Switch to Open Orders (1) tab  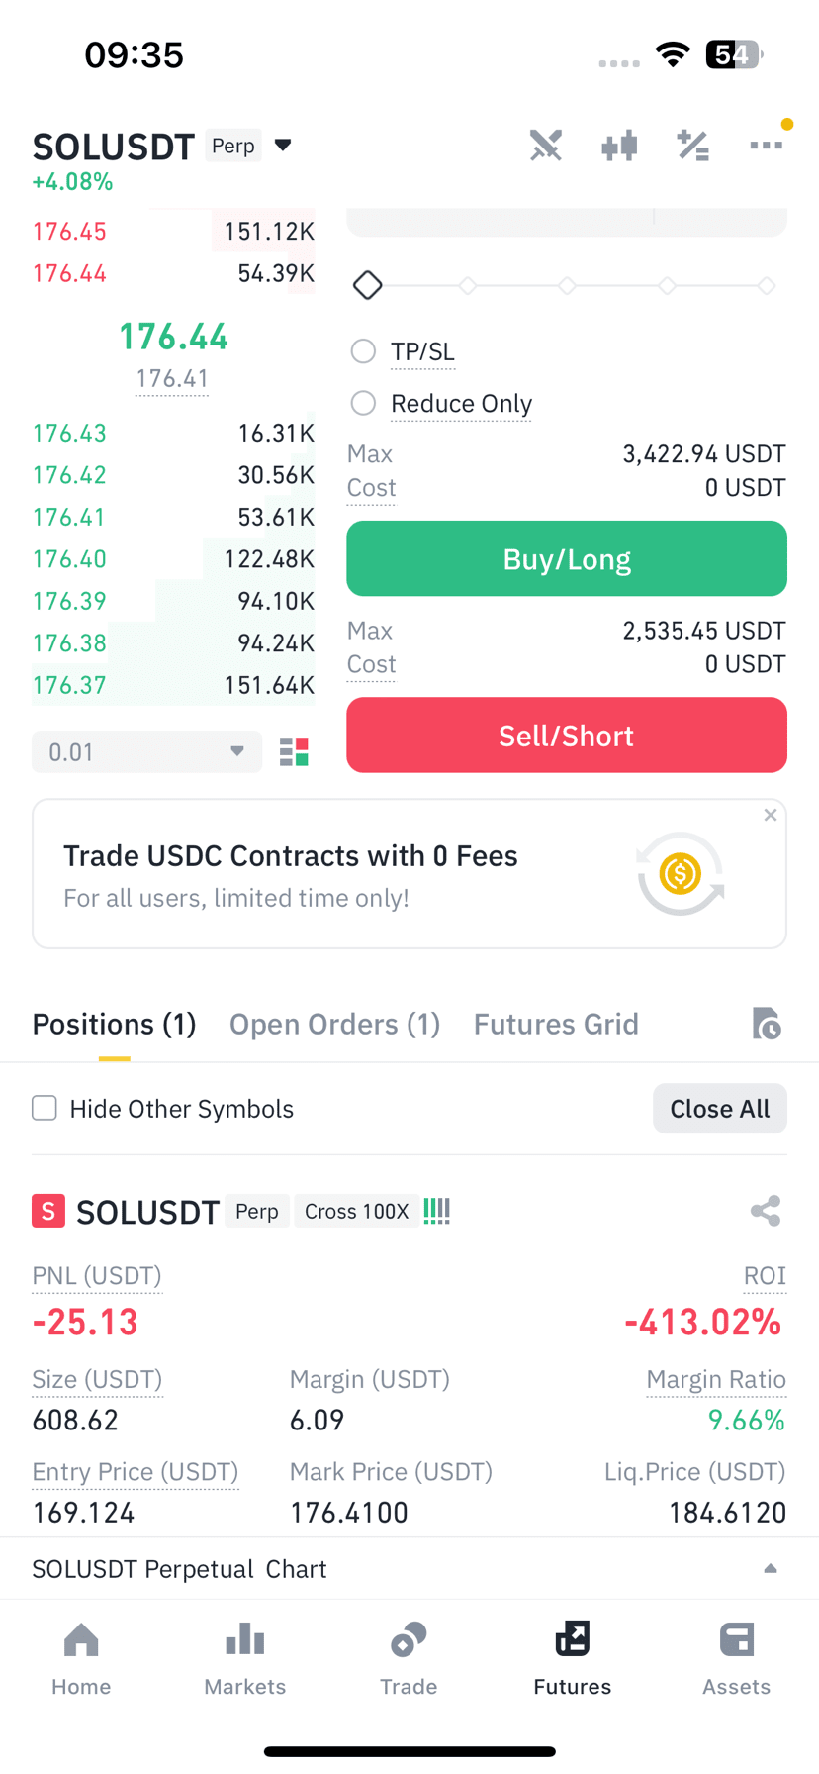coord(334,1024)
